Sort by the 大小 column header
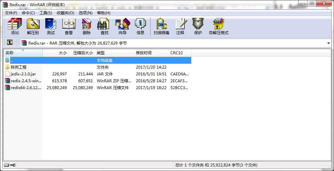Image resolution: width=334 pixels, height=171 pixels. tap(56, 53)
